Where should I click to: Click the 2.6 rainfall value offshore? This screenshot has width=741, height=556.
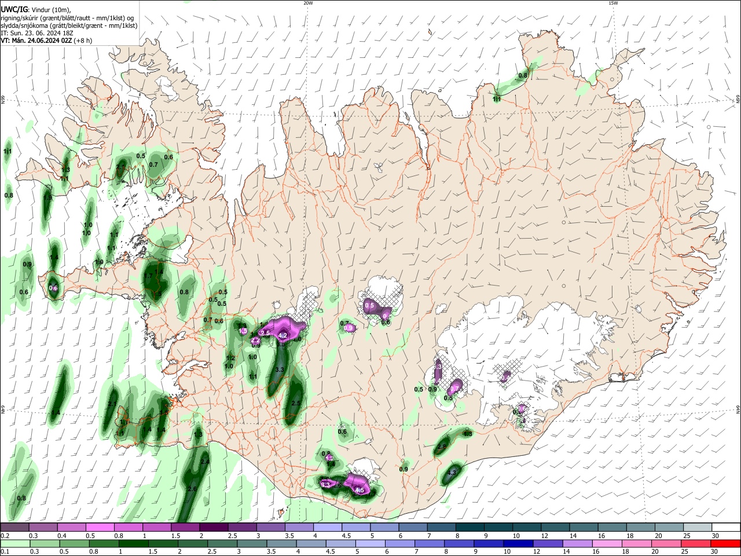click(x=192, y=489)
